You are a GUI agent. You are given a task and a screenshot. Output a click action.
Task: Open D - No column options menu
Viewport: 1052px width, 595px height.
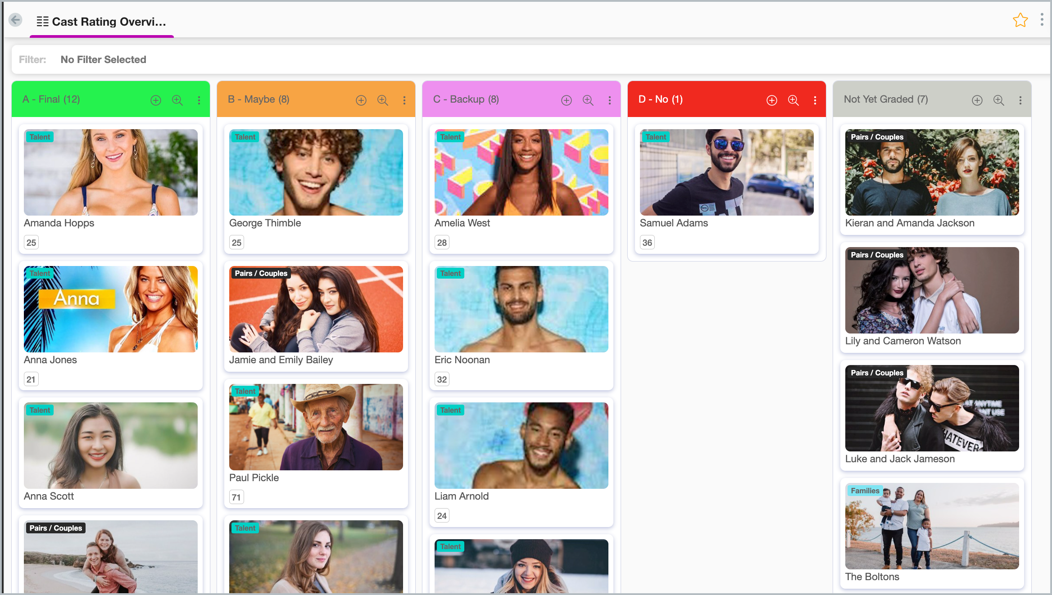[x=815, y=100]
